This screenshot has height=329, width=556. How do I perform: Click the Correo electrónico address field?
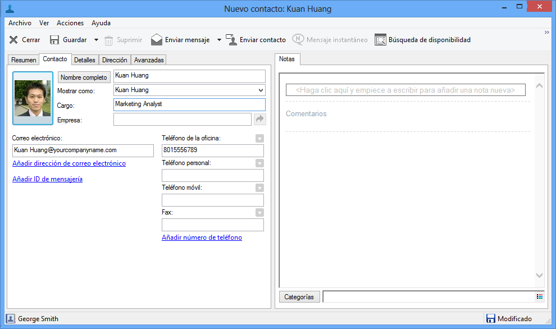coord(83,150)
